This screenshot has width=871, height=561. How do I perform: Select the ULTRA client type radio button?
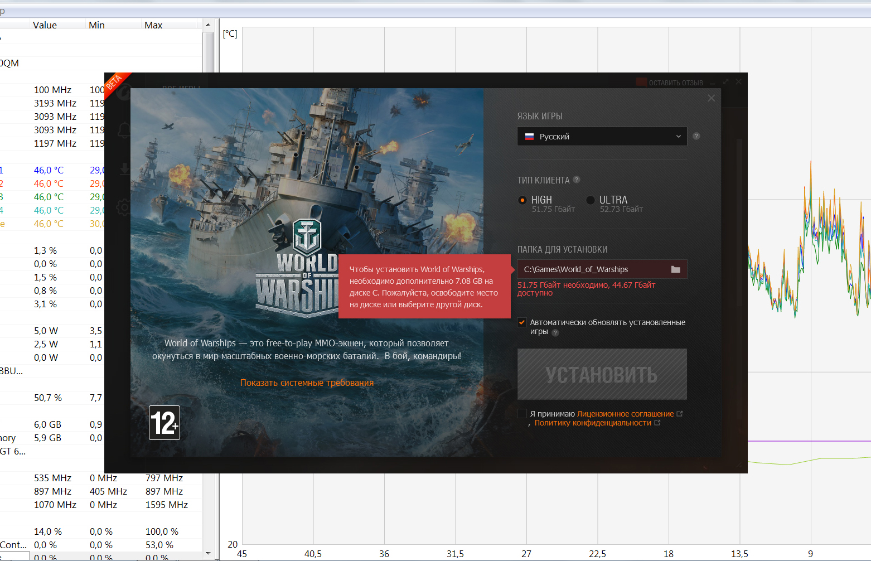[590, 200]
